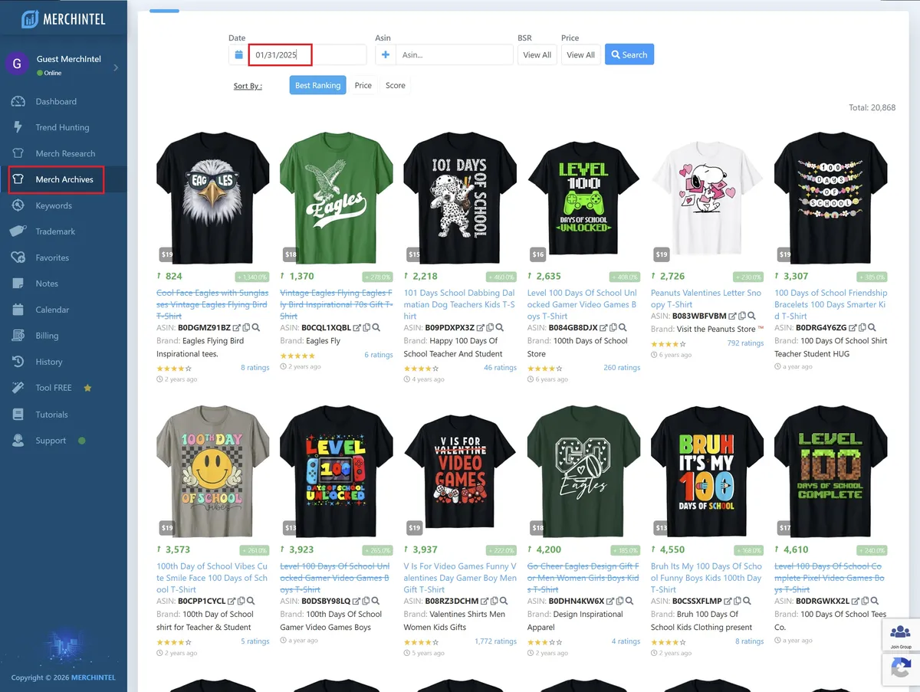Open the BSR View All dropdown

[x=537, y=55]
